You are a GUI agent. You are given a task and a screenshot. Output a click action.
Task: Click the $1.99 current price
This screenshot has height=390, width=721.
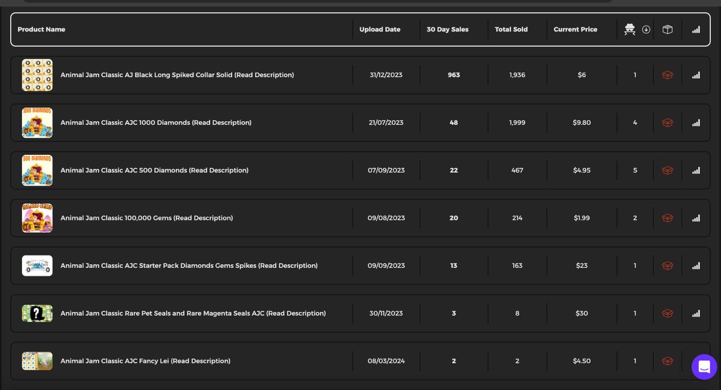(x=582, y=218)
